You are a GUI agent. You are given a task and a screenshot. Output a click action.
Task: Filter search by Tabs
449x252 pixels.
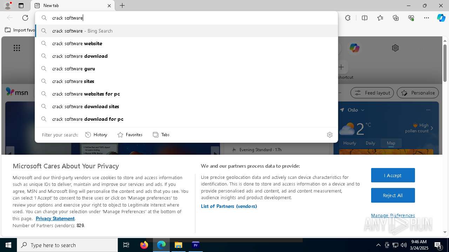[x=161, y=135]
